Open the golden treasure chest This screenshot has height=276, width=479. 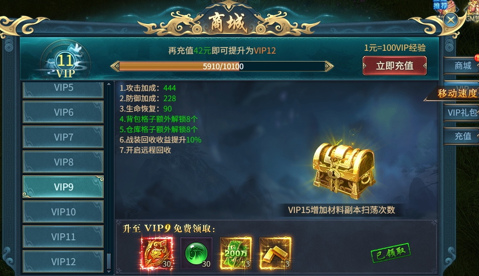tap(344, 171)
